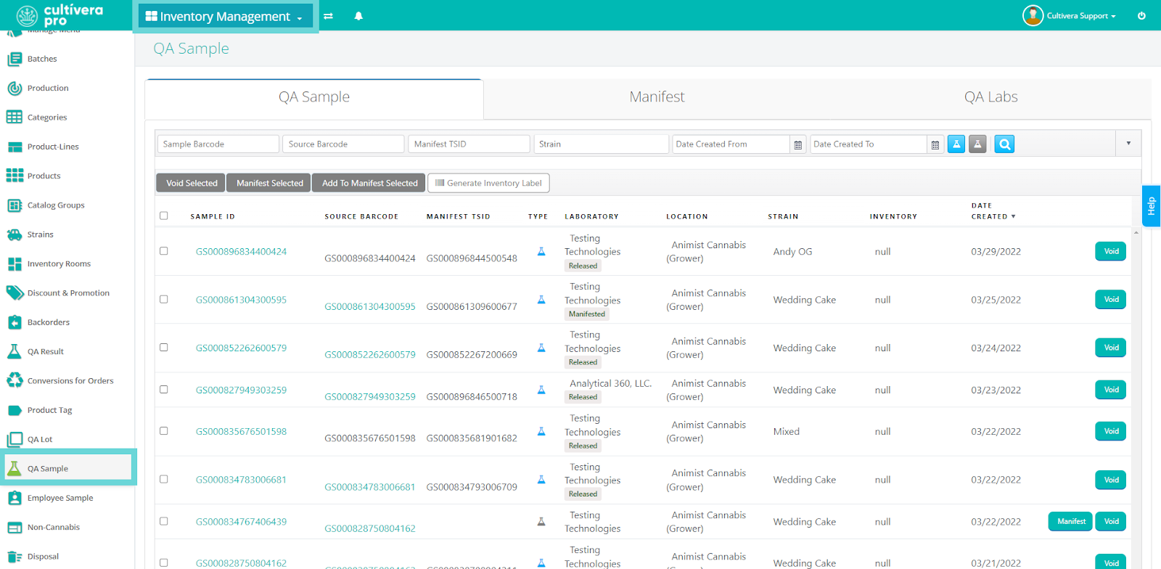
Task: Select Product-Lines sidebar icon
Action: coord(15,147)
